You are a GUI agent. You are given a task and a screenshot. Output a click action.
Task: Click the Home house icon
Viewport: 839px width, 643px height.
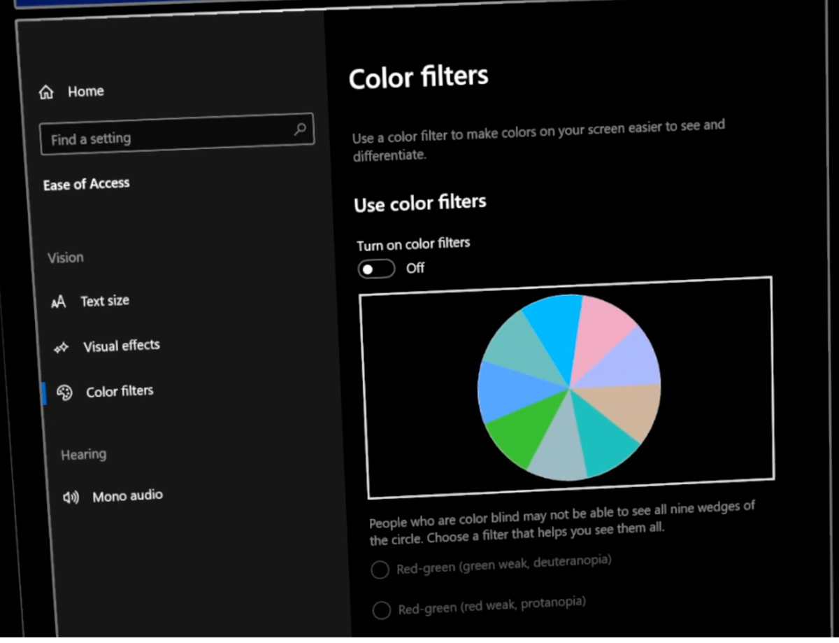point(46,92)
